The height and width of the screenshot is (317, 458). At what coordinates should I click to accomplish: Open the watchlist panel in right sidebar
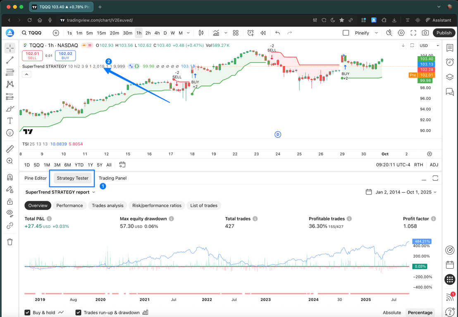point(450,48)
